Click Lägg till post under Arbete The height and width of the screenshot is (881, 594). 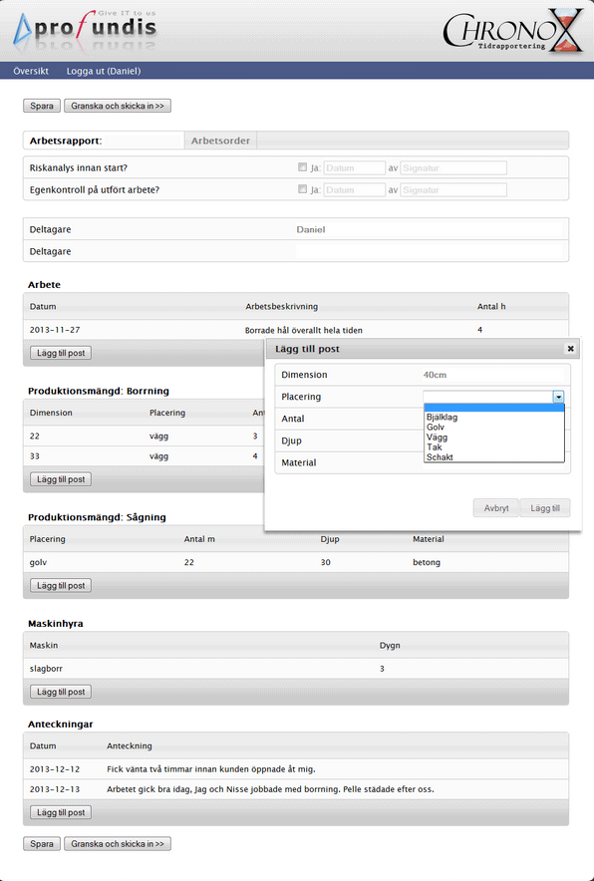pos(61,353)
